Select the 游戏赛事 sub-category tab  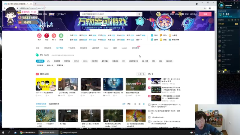[136, 48]
